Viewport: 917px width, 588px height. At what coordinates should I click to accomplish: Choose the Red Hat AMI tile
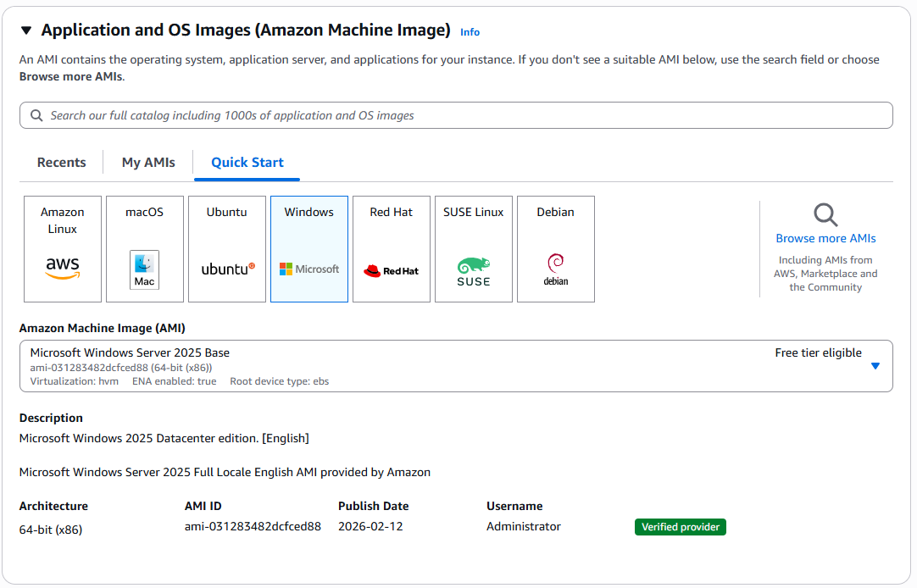pyautogui.click(x=392, y=249)
